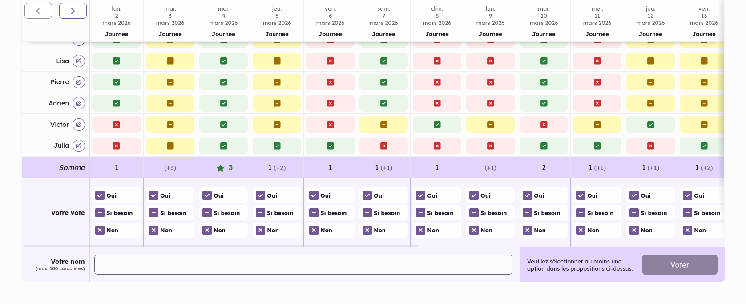Viewport: 746px width, 304px height.
Task: Click the edit icon next to Lisa
Action: click(79, 61)
